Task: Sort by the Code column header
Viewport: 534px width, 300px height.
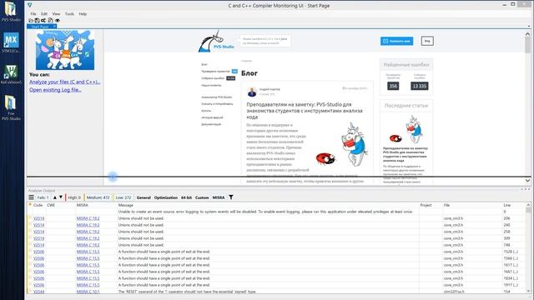Action: [38, 205]
